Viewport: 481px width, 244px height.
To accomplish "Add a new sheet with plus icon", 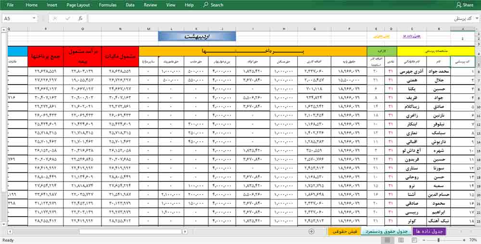I will point(312,232).
